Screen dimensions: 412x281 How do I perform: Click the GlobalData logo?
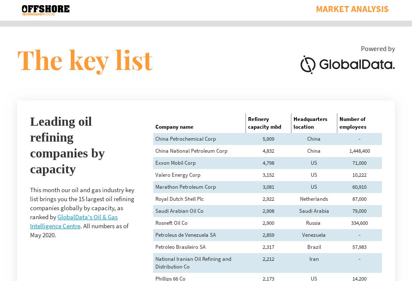347,65
